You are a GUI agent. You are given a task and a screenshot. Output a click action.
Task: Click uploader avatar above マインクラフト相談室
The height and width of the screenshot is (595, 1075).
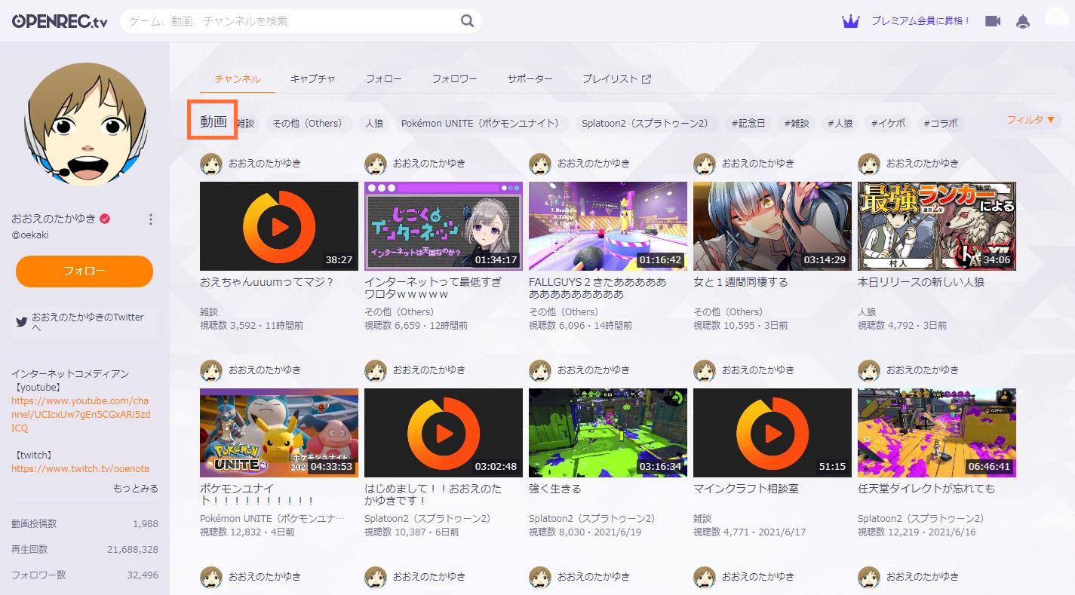[x=705, y=370]
